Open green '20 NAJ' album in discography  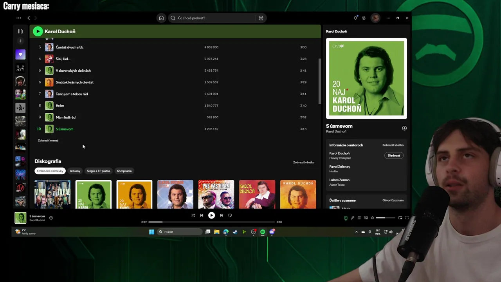point(94,194)
